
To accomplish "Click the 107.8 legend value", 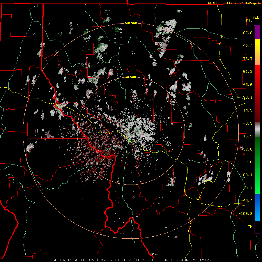I will tap(247, 33).
